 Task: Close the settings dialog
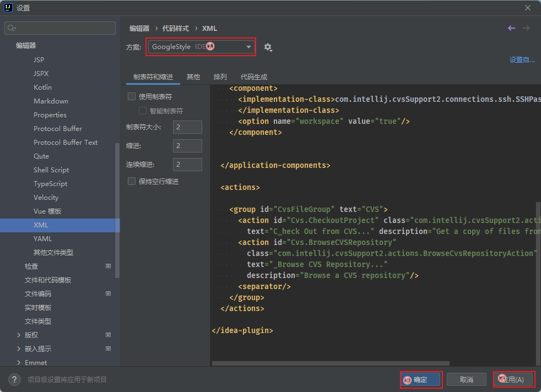coord(528,8)
